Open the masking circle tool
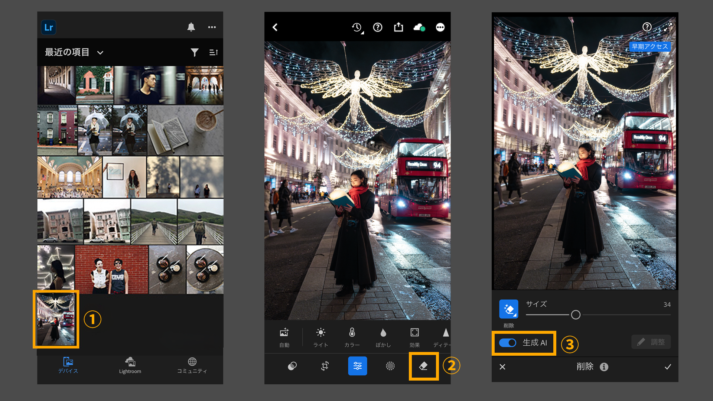The height and width of the screenshot is (401, 713). 390,366
